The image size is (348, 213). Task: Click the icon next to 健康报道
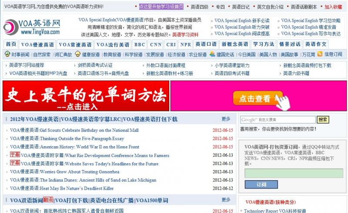click(78, 54)
